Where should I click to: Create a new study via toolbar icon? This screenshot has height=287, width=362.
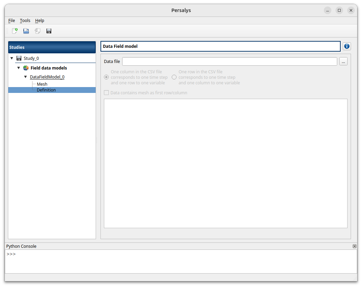click(14, 31)
